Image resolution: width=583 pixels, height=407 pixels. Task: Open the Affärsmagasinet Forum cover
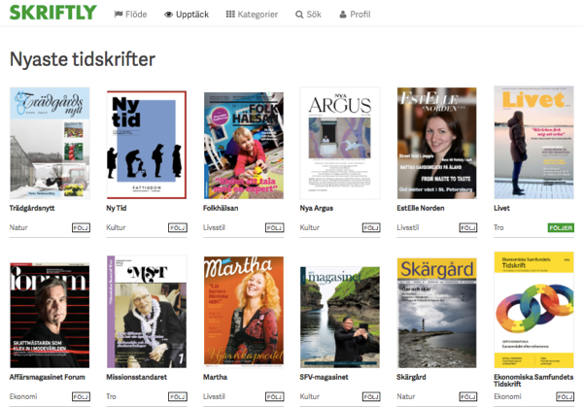pyautogui.click(x=49, y=312)
